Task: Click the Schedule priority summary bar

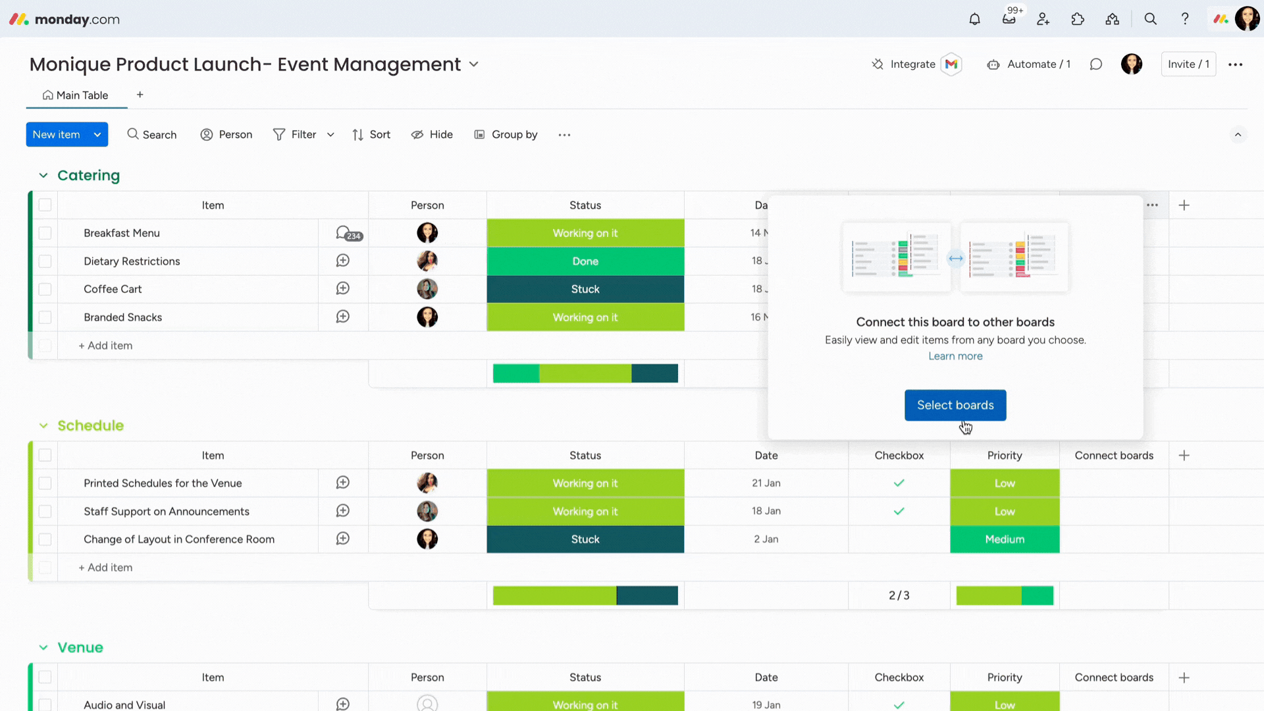Action: (x=1005, y=595)
